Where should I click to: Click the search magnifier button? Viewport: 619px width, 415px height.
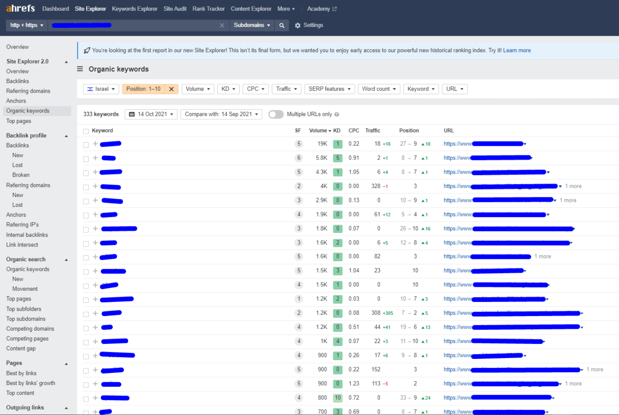[x=282, y=26]
